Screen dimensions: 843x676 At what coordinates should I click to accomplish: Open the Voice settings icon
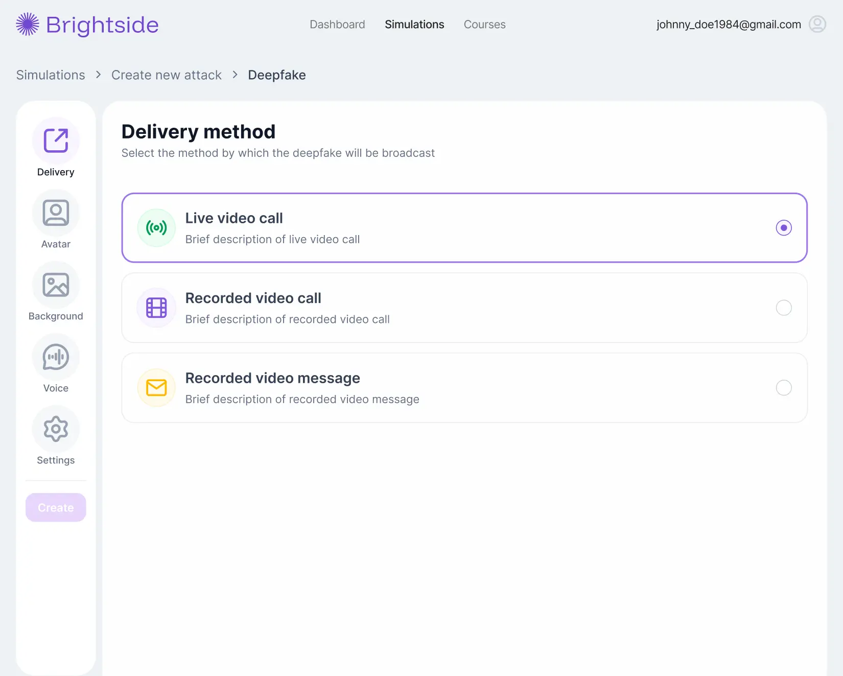(x=55, y=357)
